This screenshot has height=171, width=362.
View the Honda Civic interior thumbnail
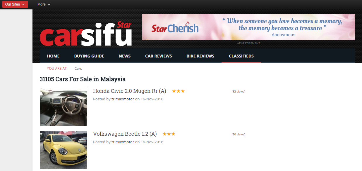pos(64,107)
